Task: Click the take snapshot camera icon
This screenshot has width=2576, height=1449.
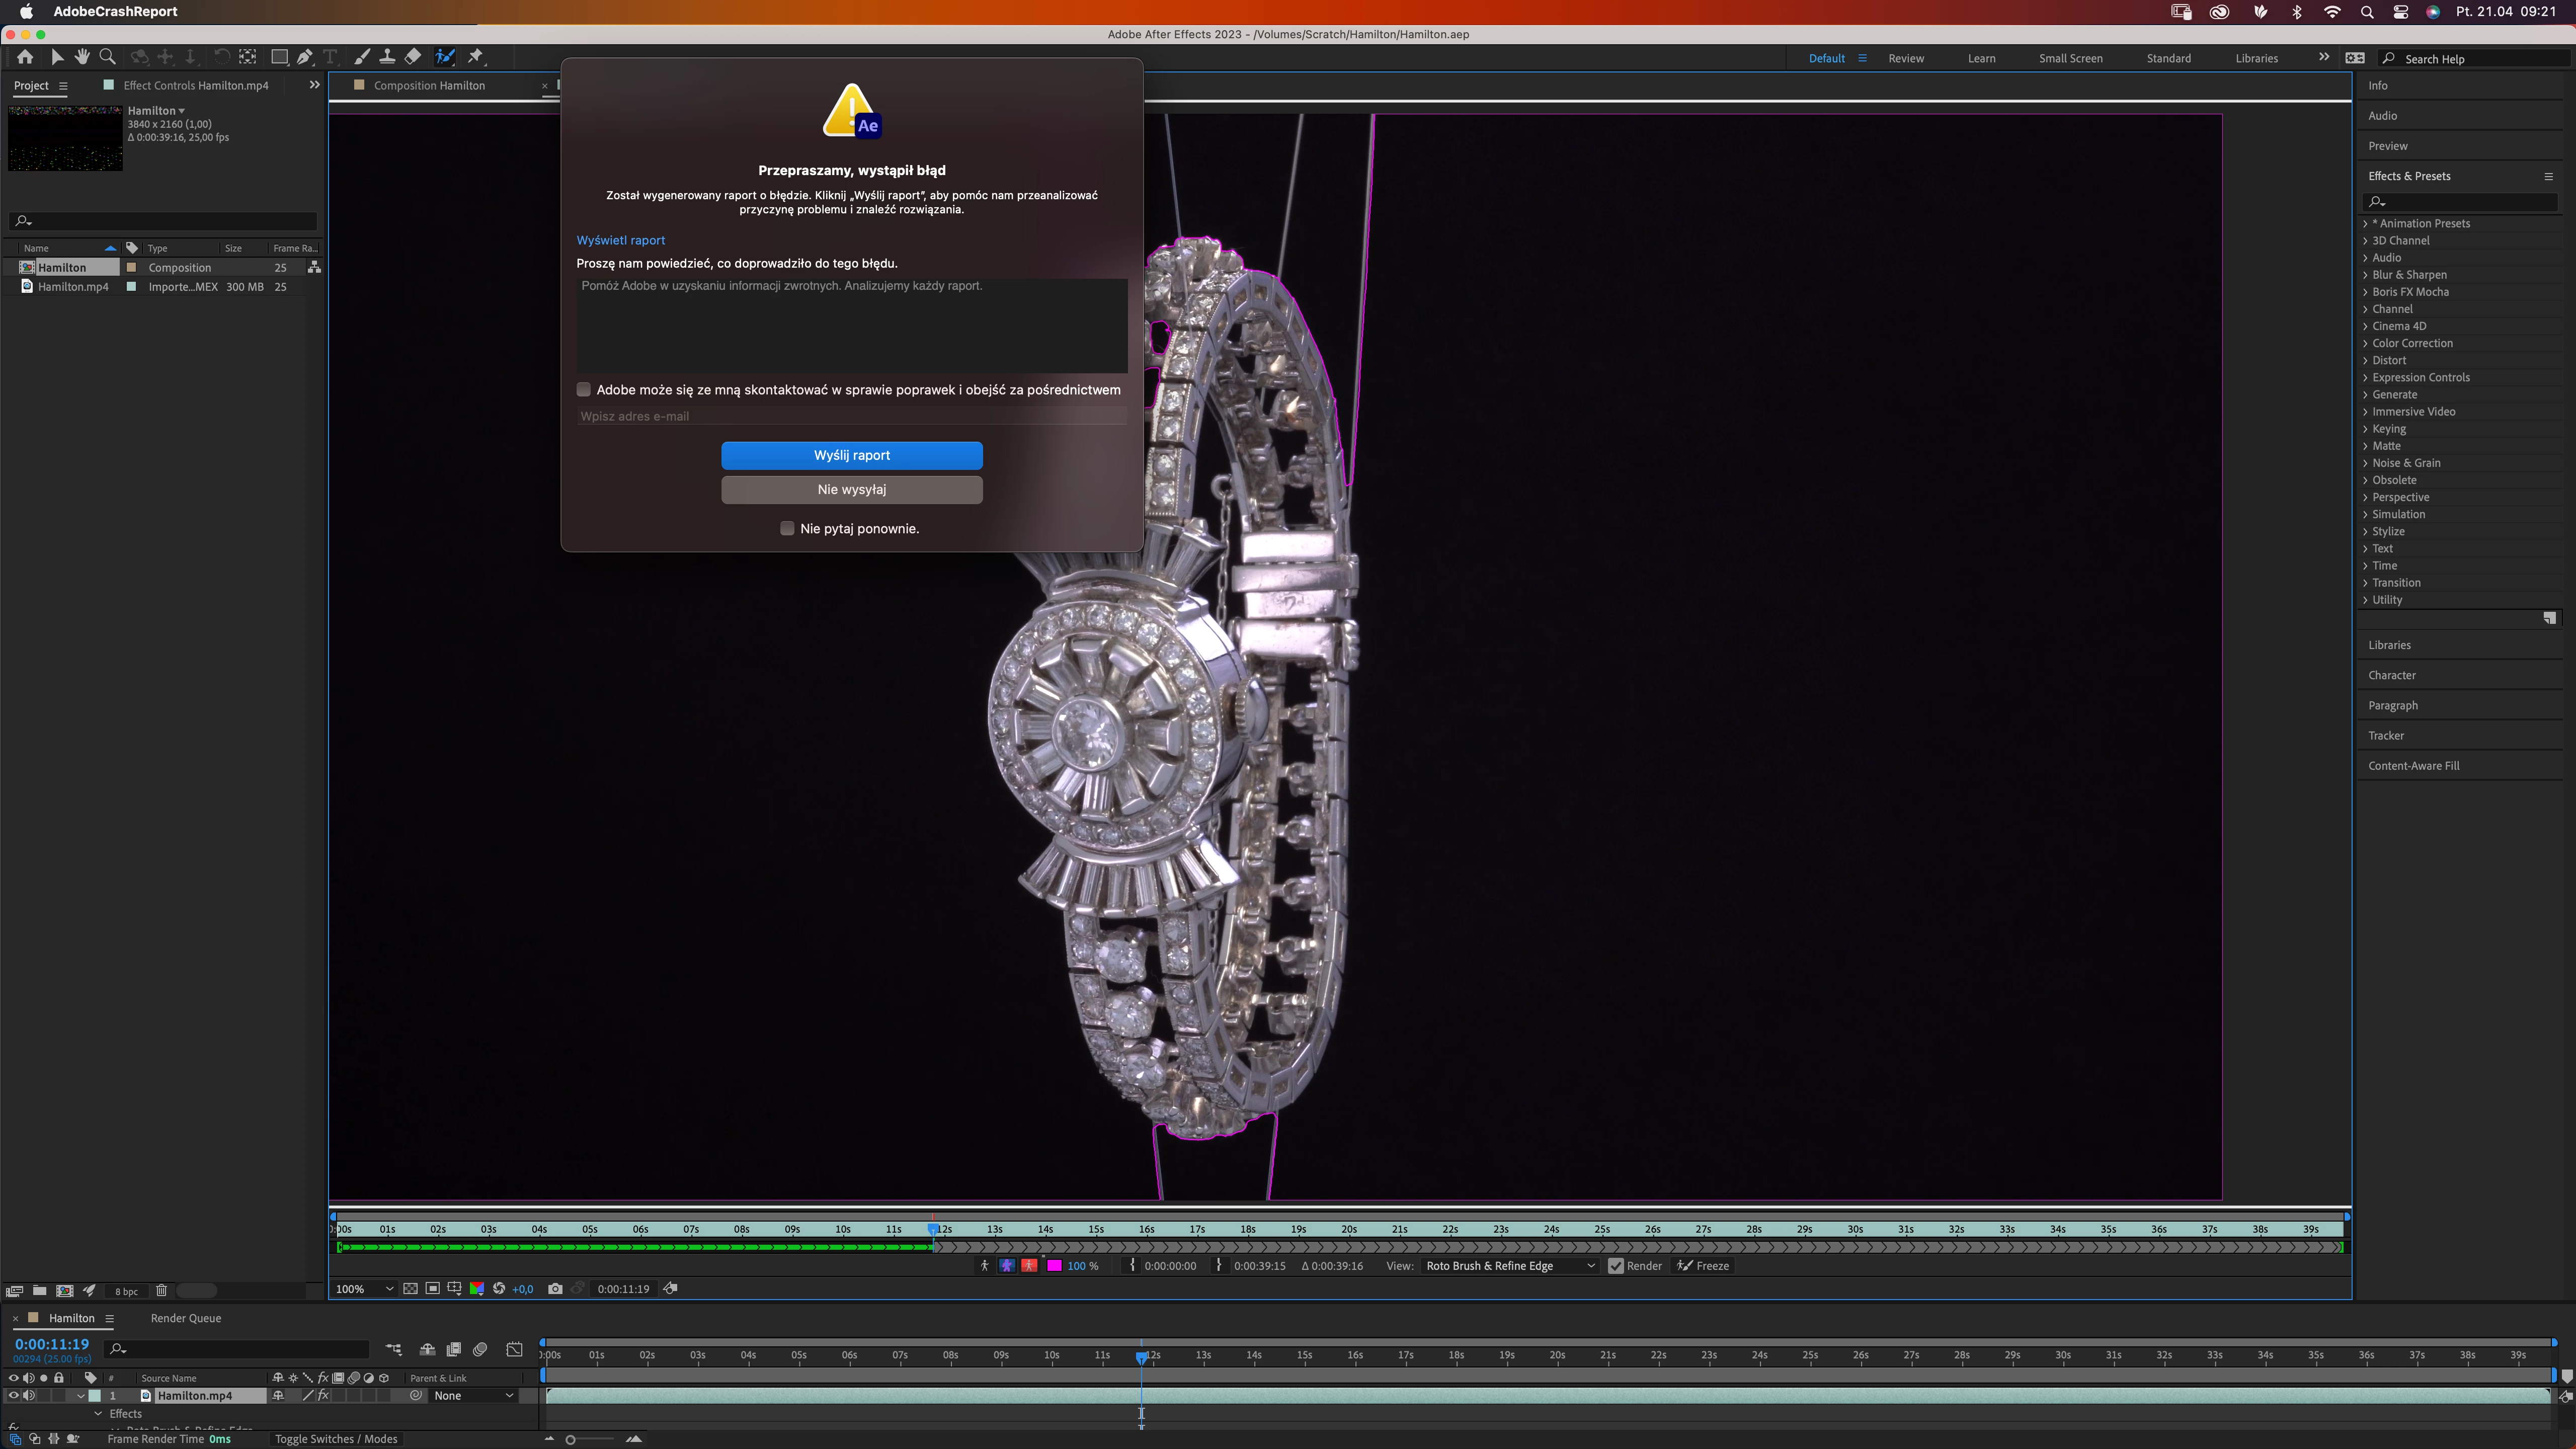Action: 555,1289
